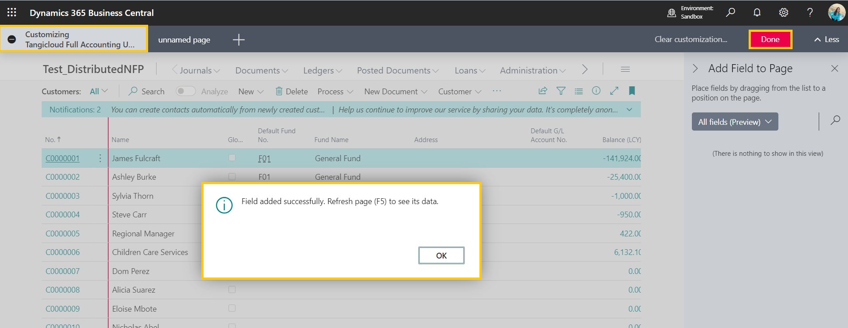Expand the New action dropdown

pyautogui.click(x=251, y=92)
